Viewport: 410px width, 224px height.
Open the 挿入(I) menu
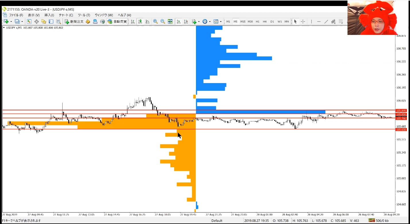click(49, 15)
